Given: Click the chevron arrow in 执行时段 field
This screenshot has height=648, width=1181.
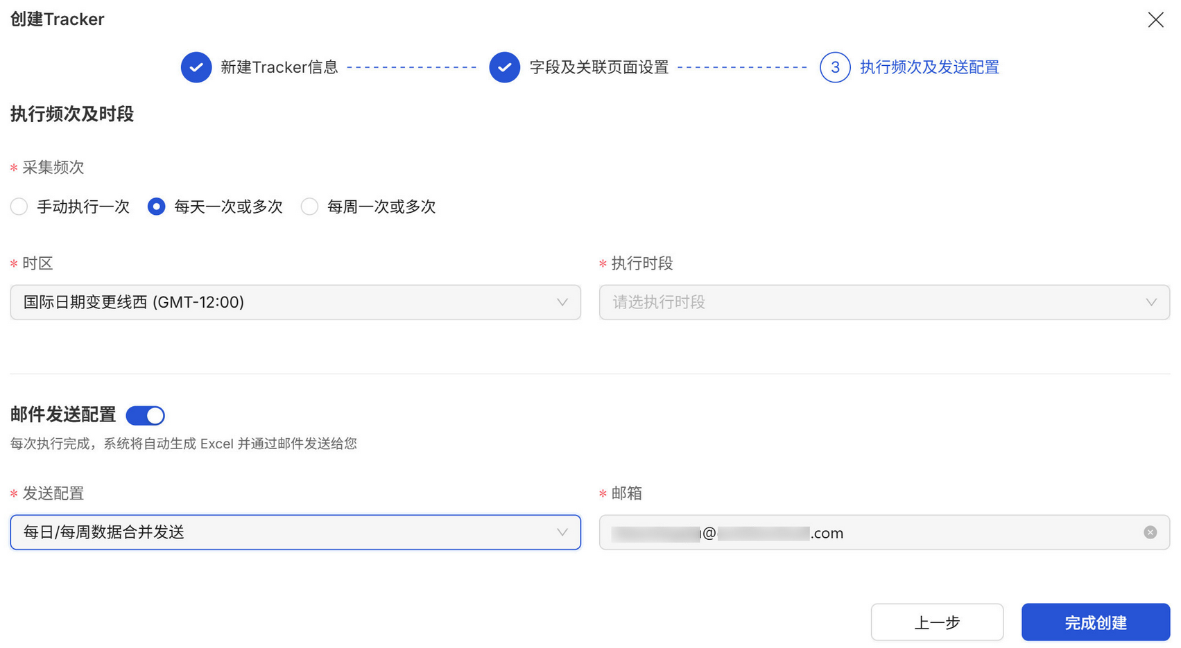Looking at the screenshot, I should point(1150,302).
